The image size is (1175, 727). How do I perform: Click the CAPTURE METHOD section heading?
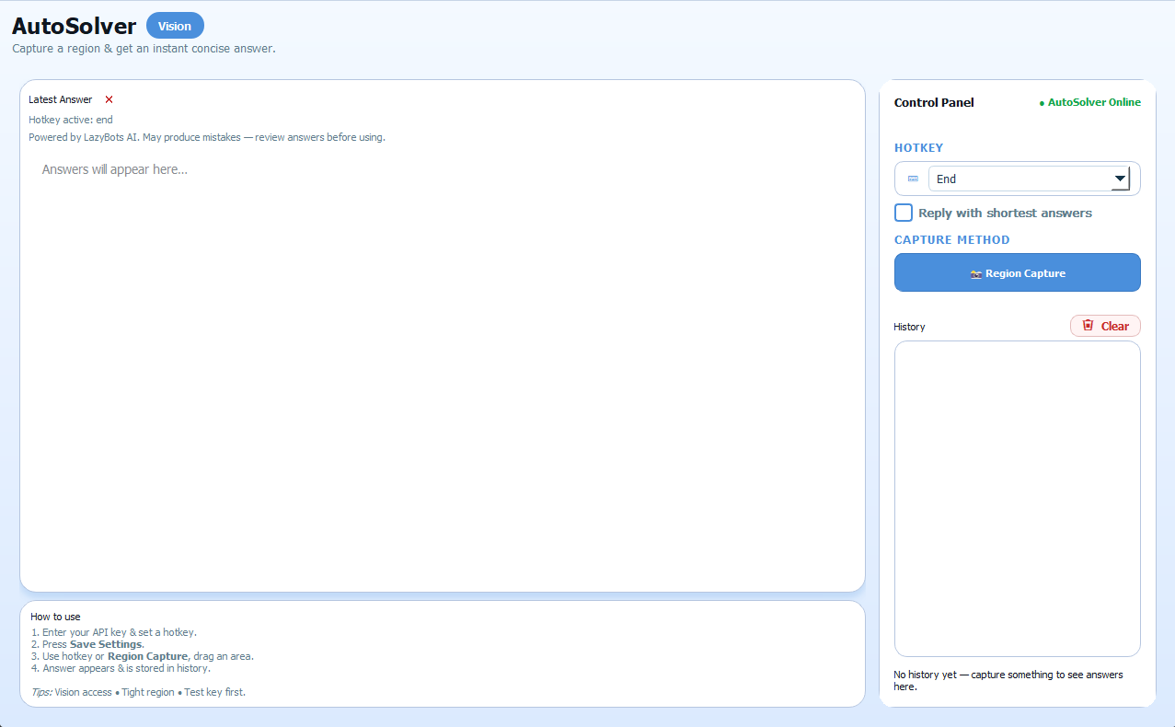[951, 239]
